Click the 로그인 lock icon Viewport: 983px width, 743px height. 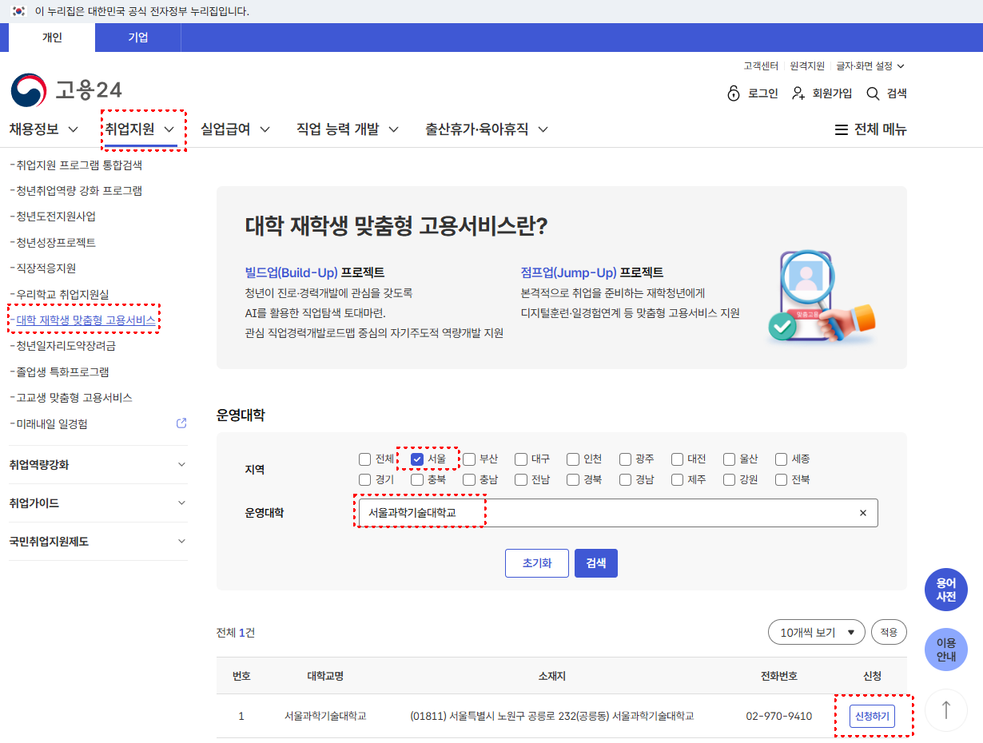point(734,93)
